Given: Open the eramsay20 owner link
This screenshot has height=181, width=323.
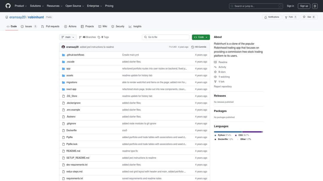Looking at the screenshot, I should [18, 17].
